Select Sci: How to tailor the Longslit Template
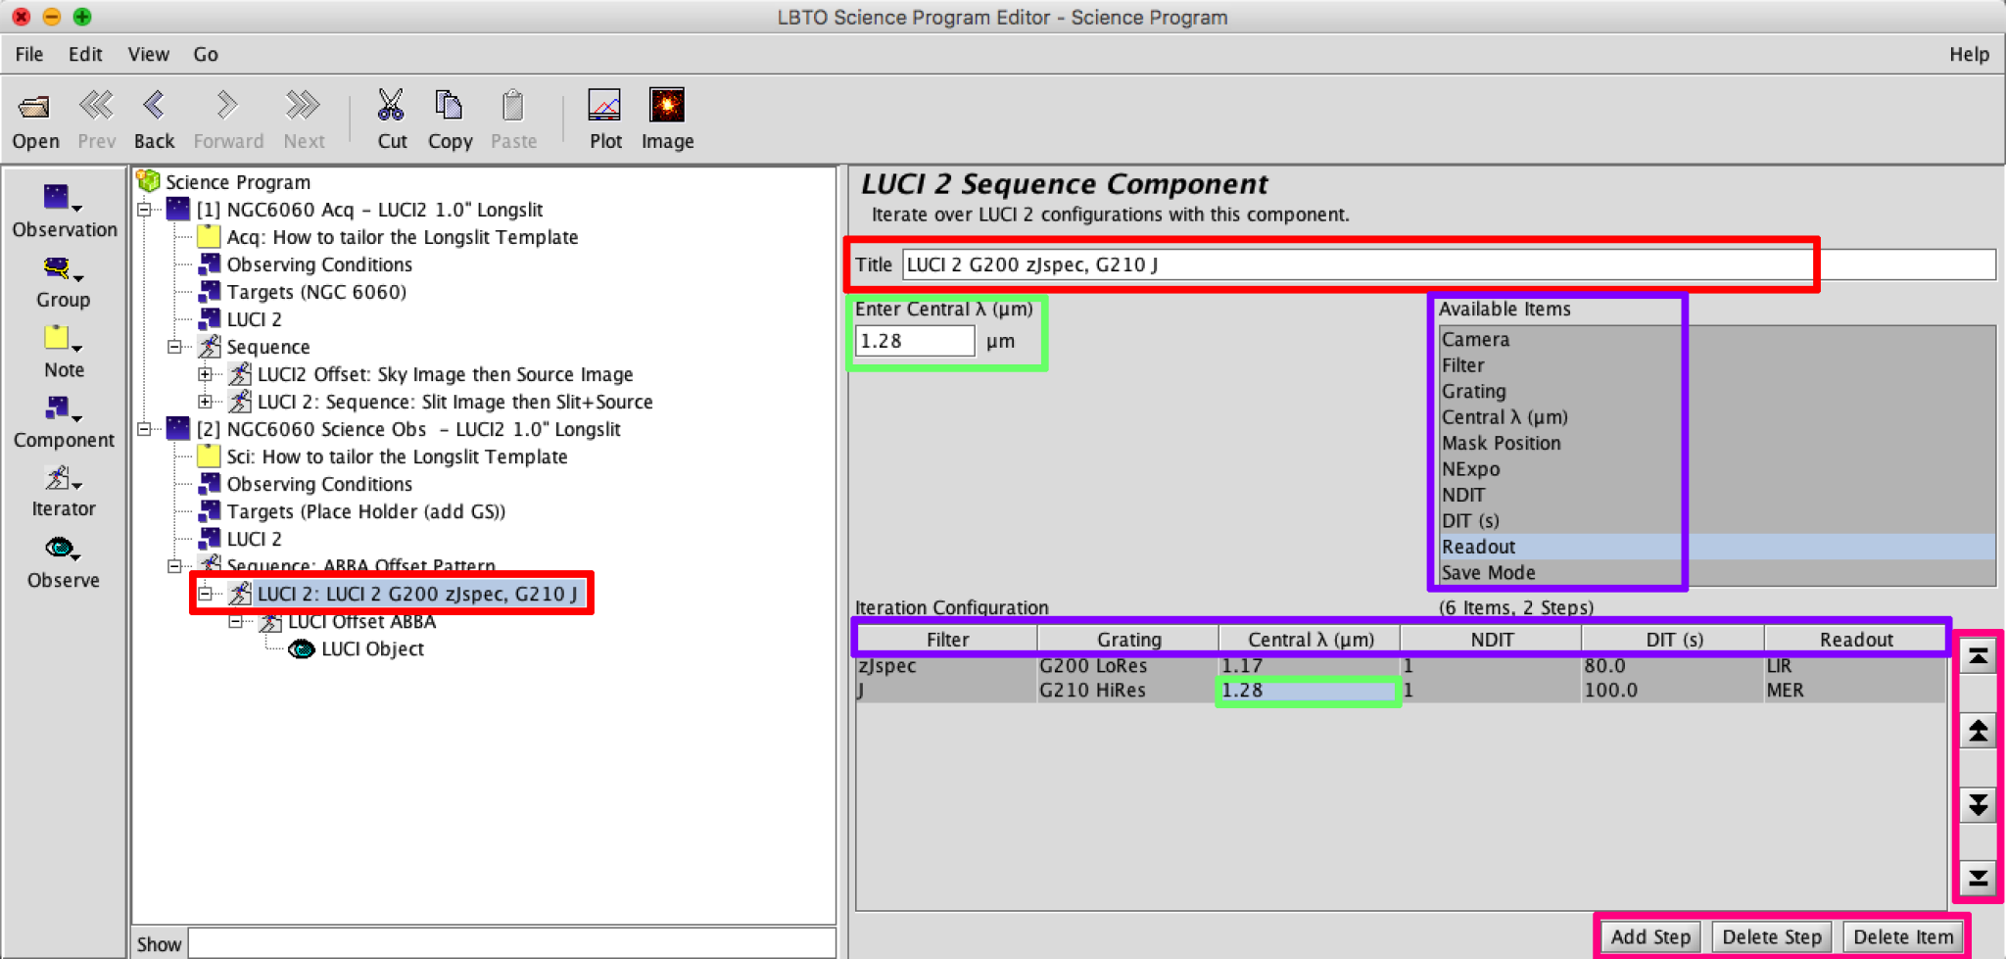Screen dimensions: 2006x959 [397, 456]
